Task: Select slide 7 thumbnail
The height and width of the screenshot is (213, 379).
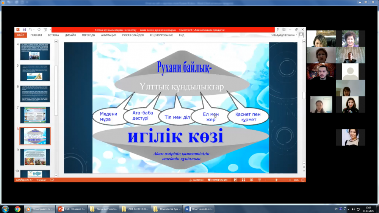Action: 35,115
